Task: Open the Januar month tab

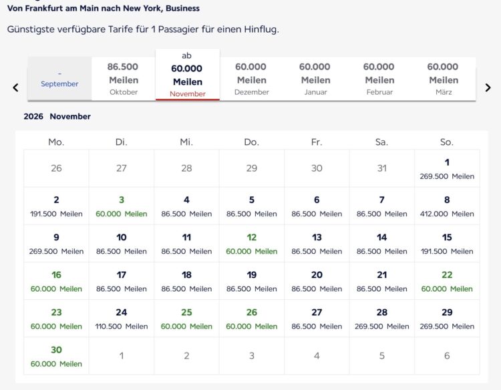Action: click(x=316, y=79)
